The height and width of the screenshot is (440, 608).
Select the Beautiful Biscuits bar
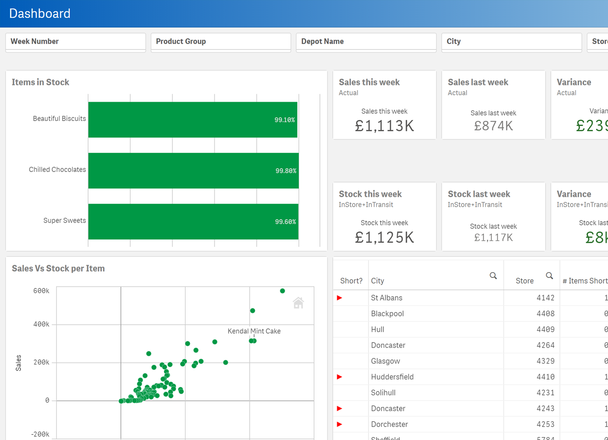point(193,119)
